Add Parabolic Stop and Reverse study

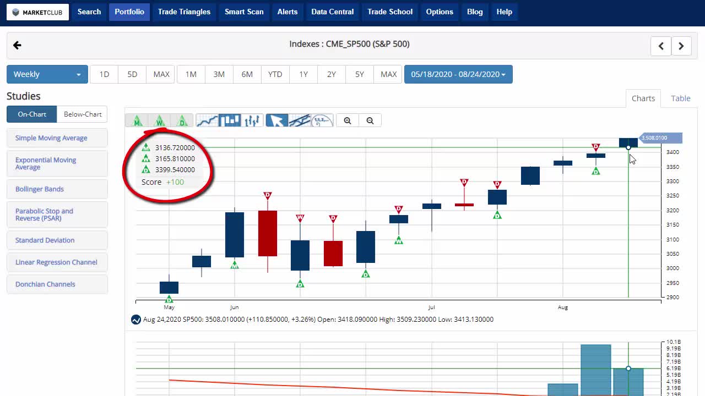click(57, 215)
